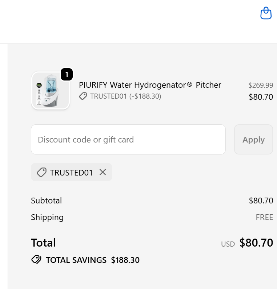The width and height of the screenshot is (277, 289).
Task: Click the TRUSTED01 chip label
Action: coord(72,172)
